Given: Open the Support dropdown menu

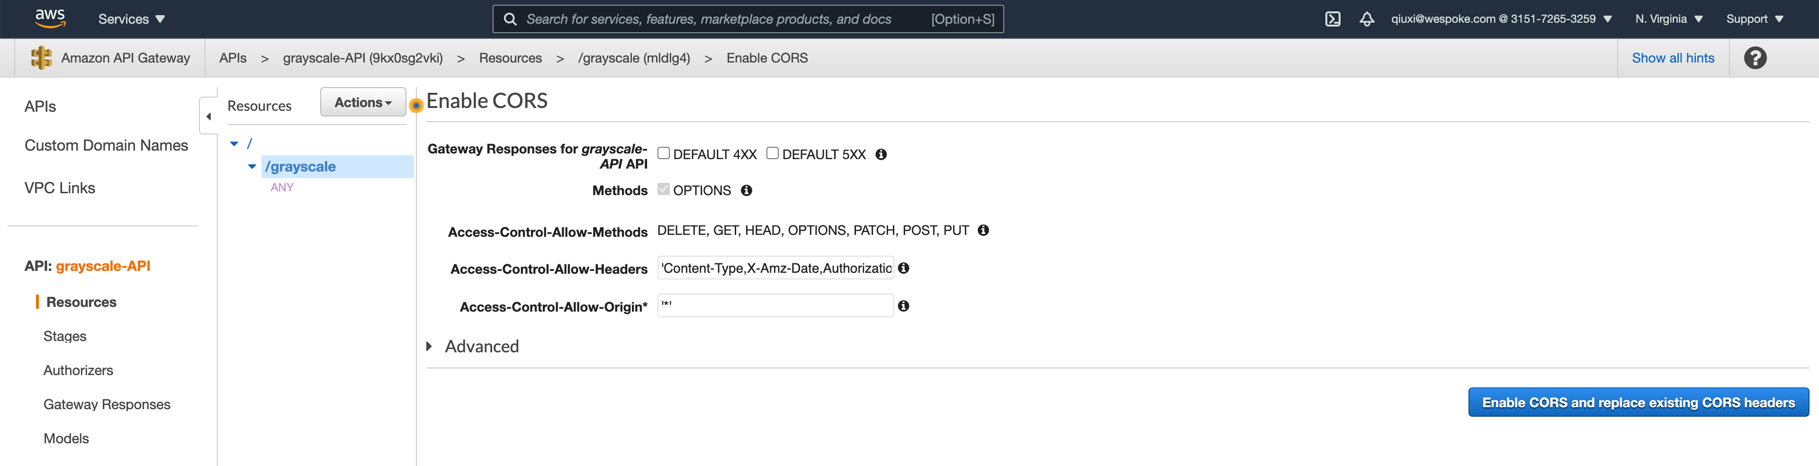Looking at the screenshot, I should coord(1755,19).
